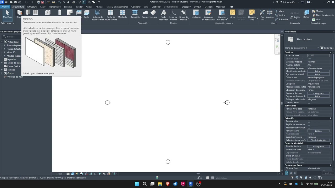This screenshot has height=188, width=335.
Task: Open the Plano de planta: Nivel 1 selector
Action: [302, 48]
